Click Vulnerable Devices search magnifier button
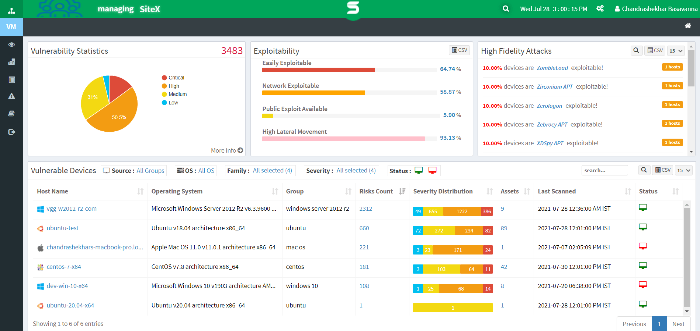The width and height of the screenshot is (700, 331). point(644,170)
